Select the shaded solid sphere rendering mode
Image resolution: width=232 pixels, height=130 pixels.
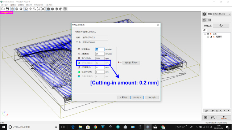tap(21, 9)
